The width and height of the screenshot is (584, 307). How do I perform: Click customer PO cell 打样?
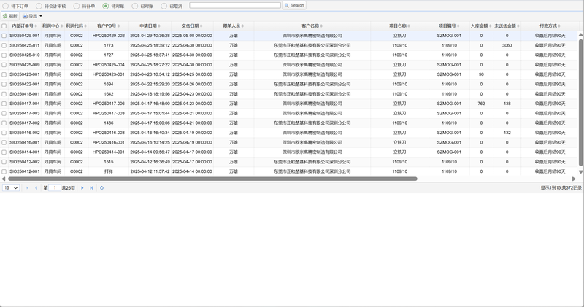[x=108, y=171]
